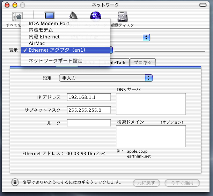Switch to the AppleTalk tab

click(115, 63)
